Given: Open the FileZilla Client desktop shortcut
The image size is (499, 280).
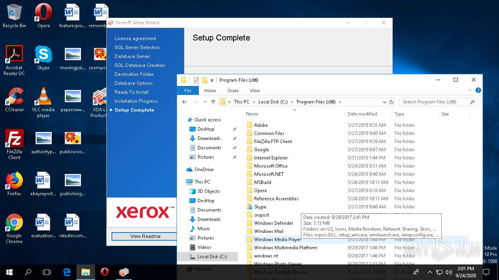Looking at the screenshot, I should coord(14,145).
